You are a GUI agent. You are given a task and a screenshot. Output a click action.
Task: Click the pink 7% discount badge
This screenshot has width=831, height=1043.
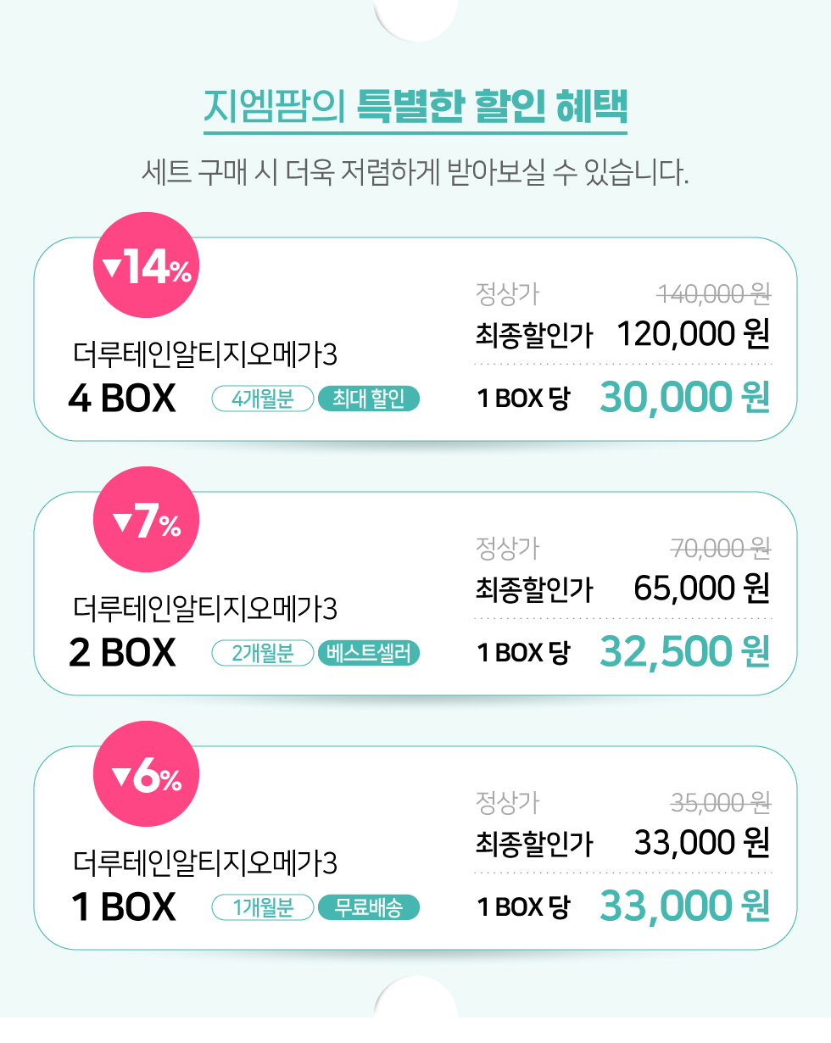(146, 519)
